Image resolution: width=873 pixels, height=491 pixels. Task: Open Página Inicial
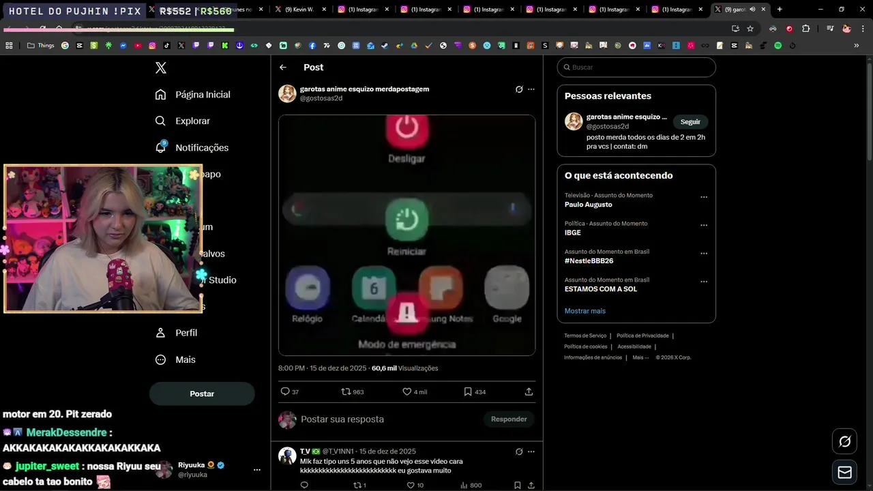pyautogui.click(x=192, y=95)
